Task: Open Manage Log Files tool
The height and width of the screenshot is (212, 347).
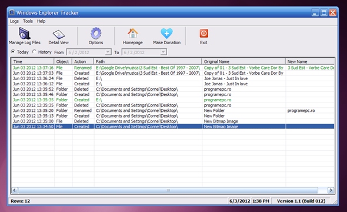Action: (x=25, y=36)
